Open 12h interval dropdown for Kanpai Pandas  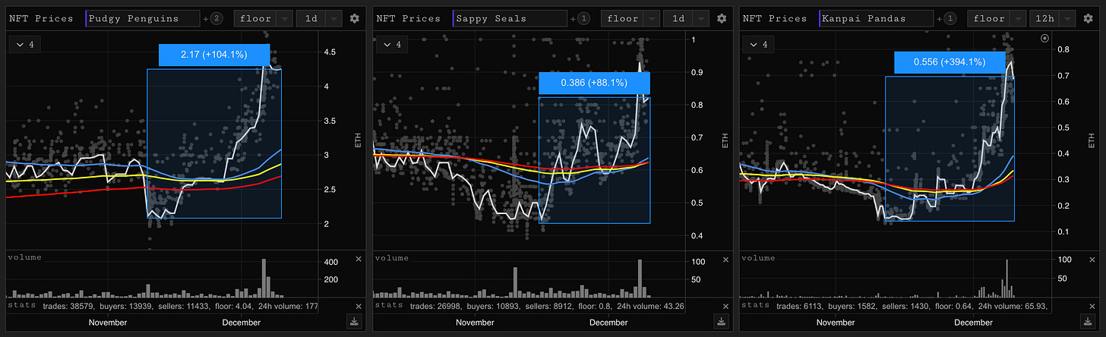[1054, 18]
